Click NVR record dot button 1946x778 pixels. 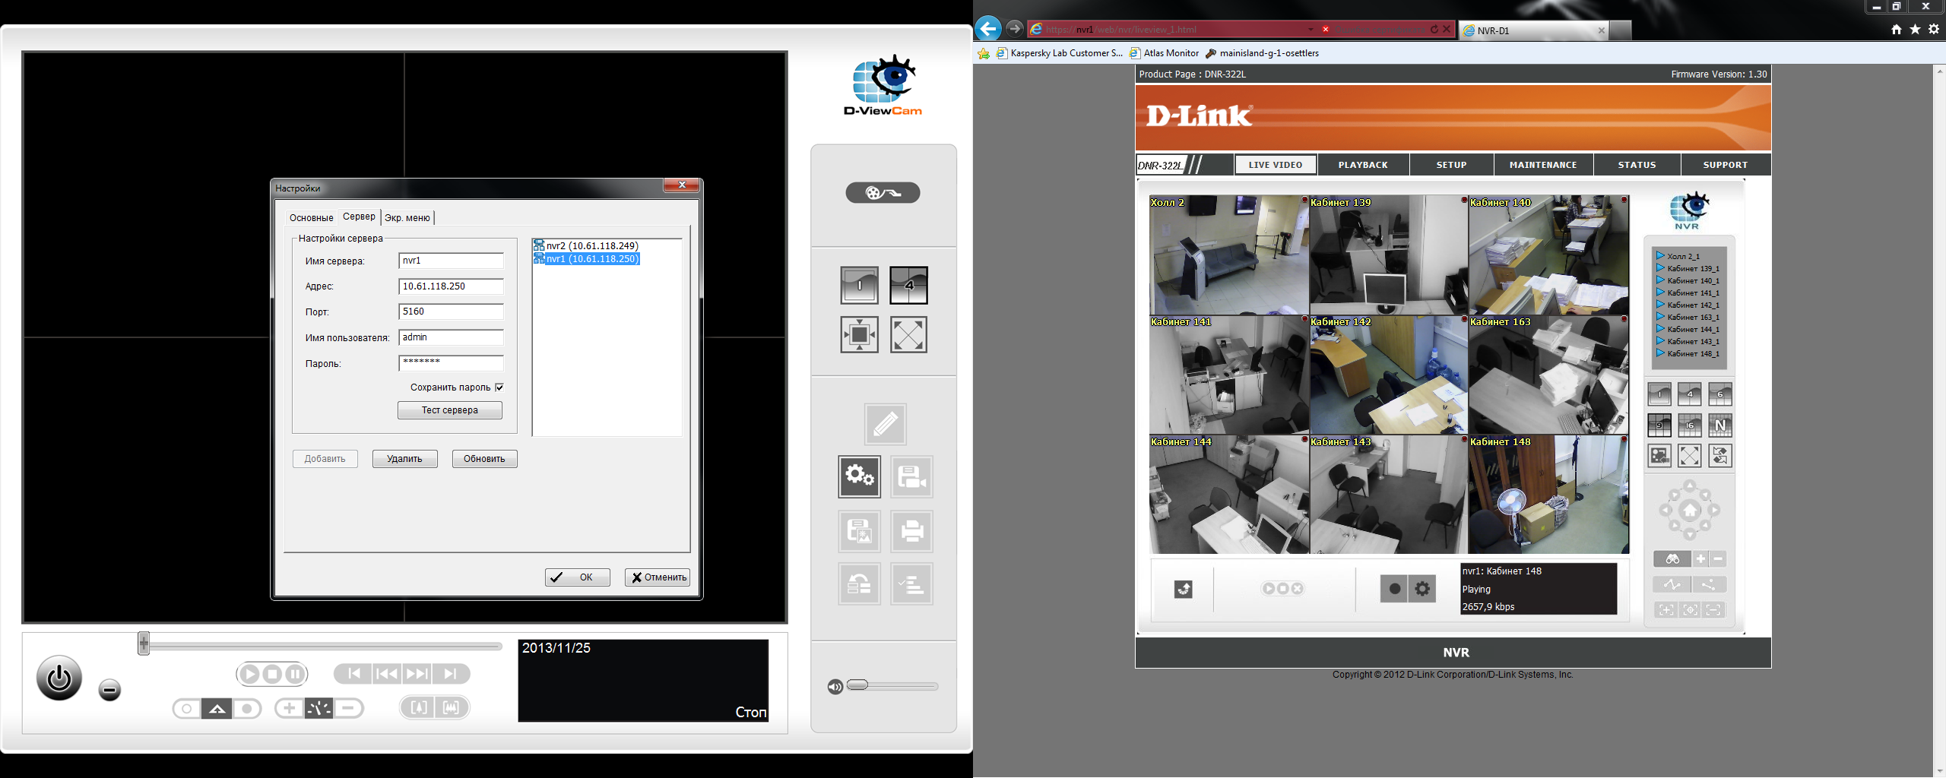point(1394,589)
